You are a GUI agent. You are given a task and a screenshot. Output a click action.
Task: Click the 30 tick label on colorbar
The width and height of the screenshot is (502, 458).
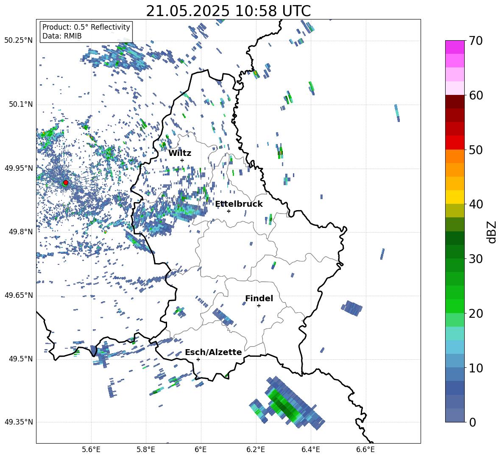click(x=475, y=259)
